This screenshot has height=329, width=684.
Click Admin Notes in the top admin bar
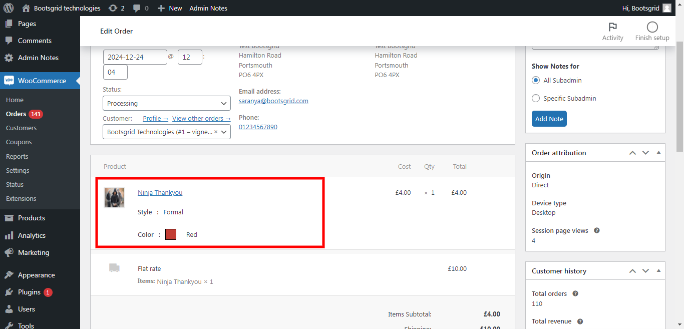tap(208, 8)
